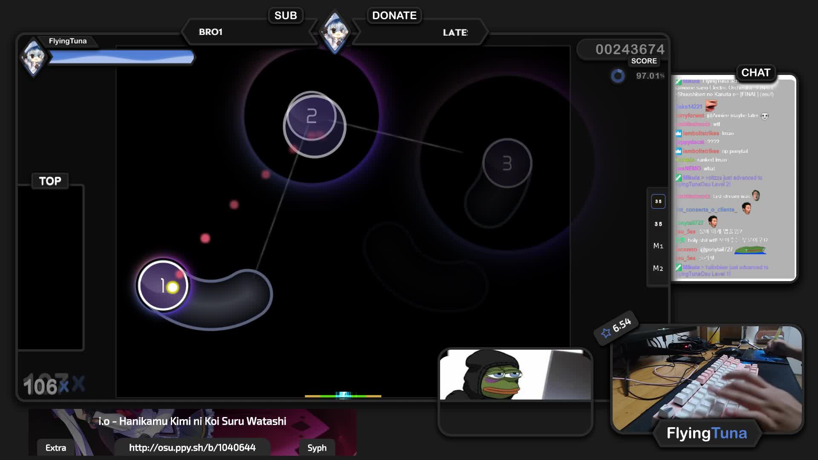
Task: Select the CHAT panel header
Action: click(755, 72)
